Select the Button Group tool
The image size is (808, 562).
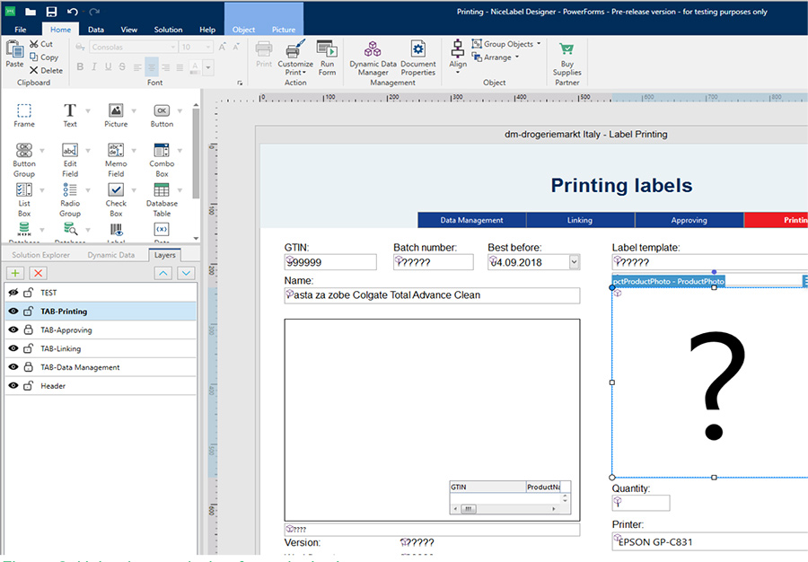(x=24, y=160)
